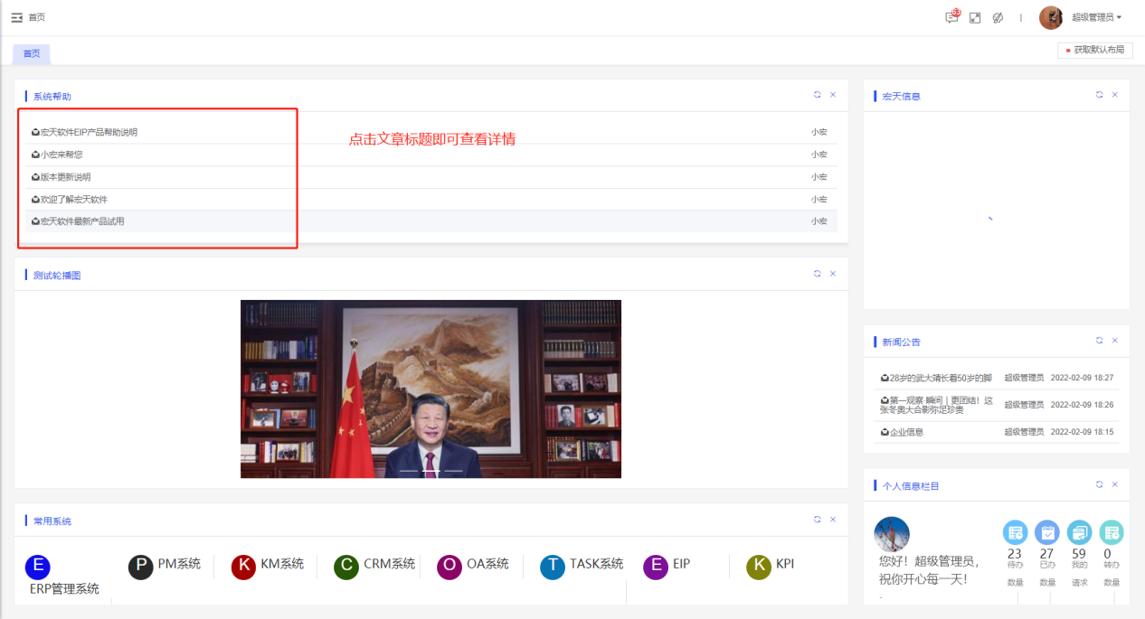1145x619 pixels.
Task: Toggle the sidebar menu hamburger icon
Action: coord(16,17)
